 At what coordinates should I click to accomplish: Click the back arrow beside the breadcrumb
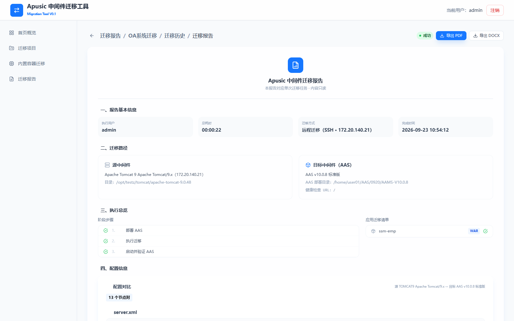tap(92, 36)
